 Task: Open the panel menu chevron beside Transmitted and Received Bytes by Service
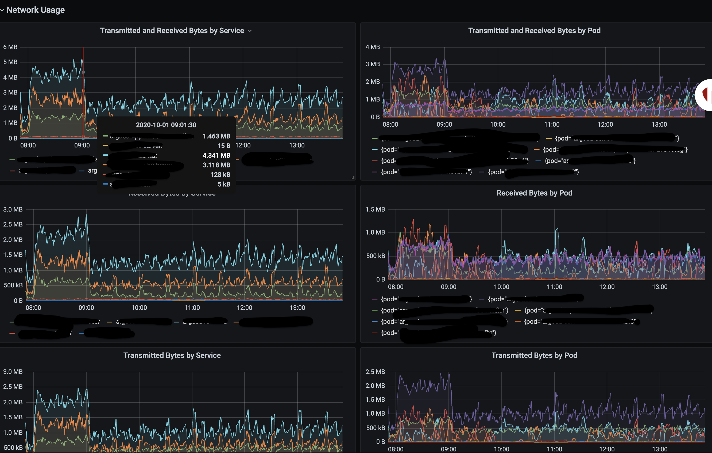[x=250, y=30]
